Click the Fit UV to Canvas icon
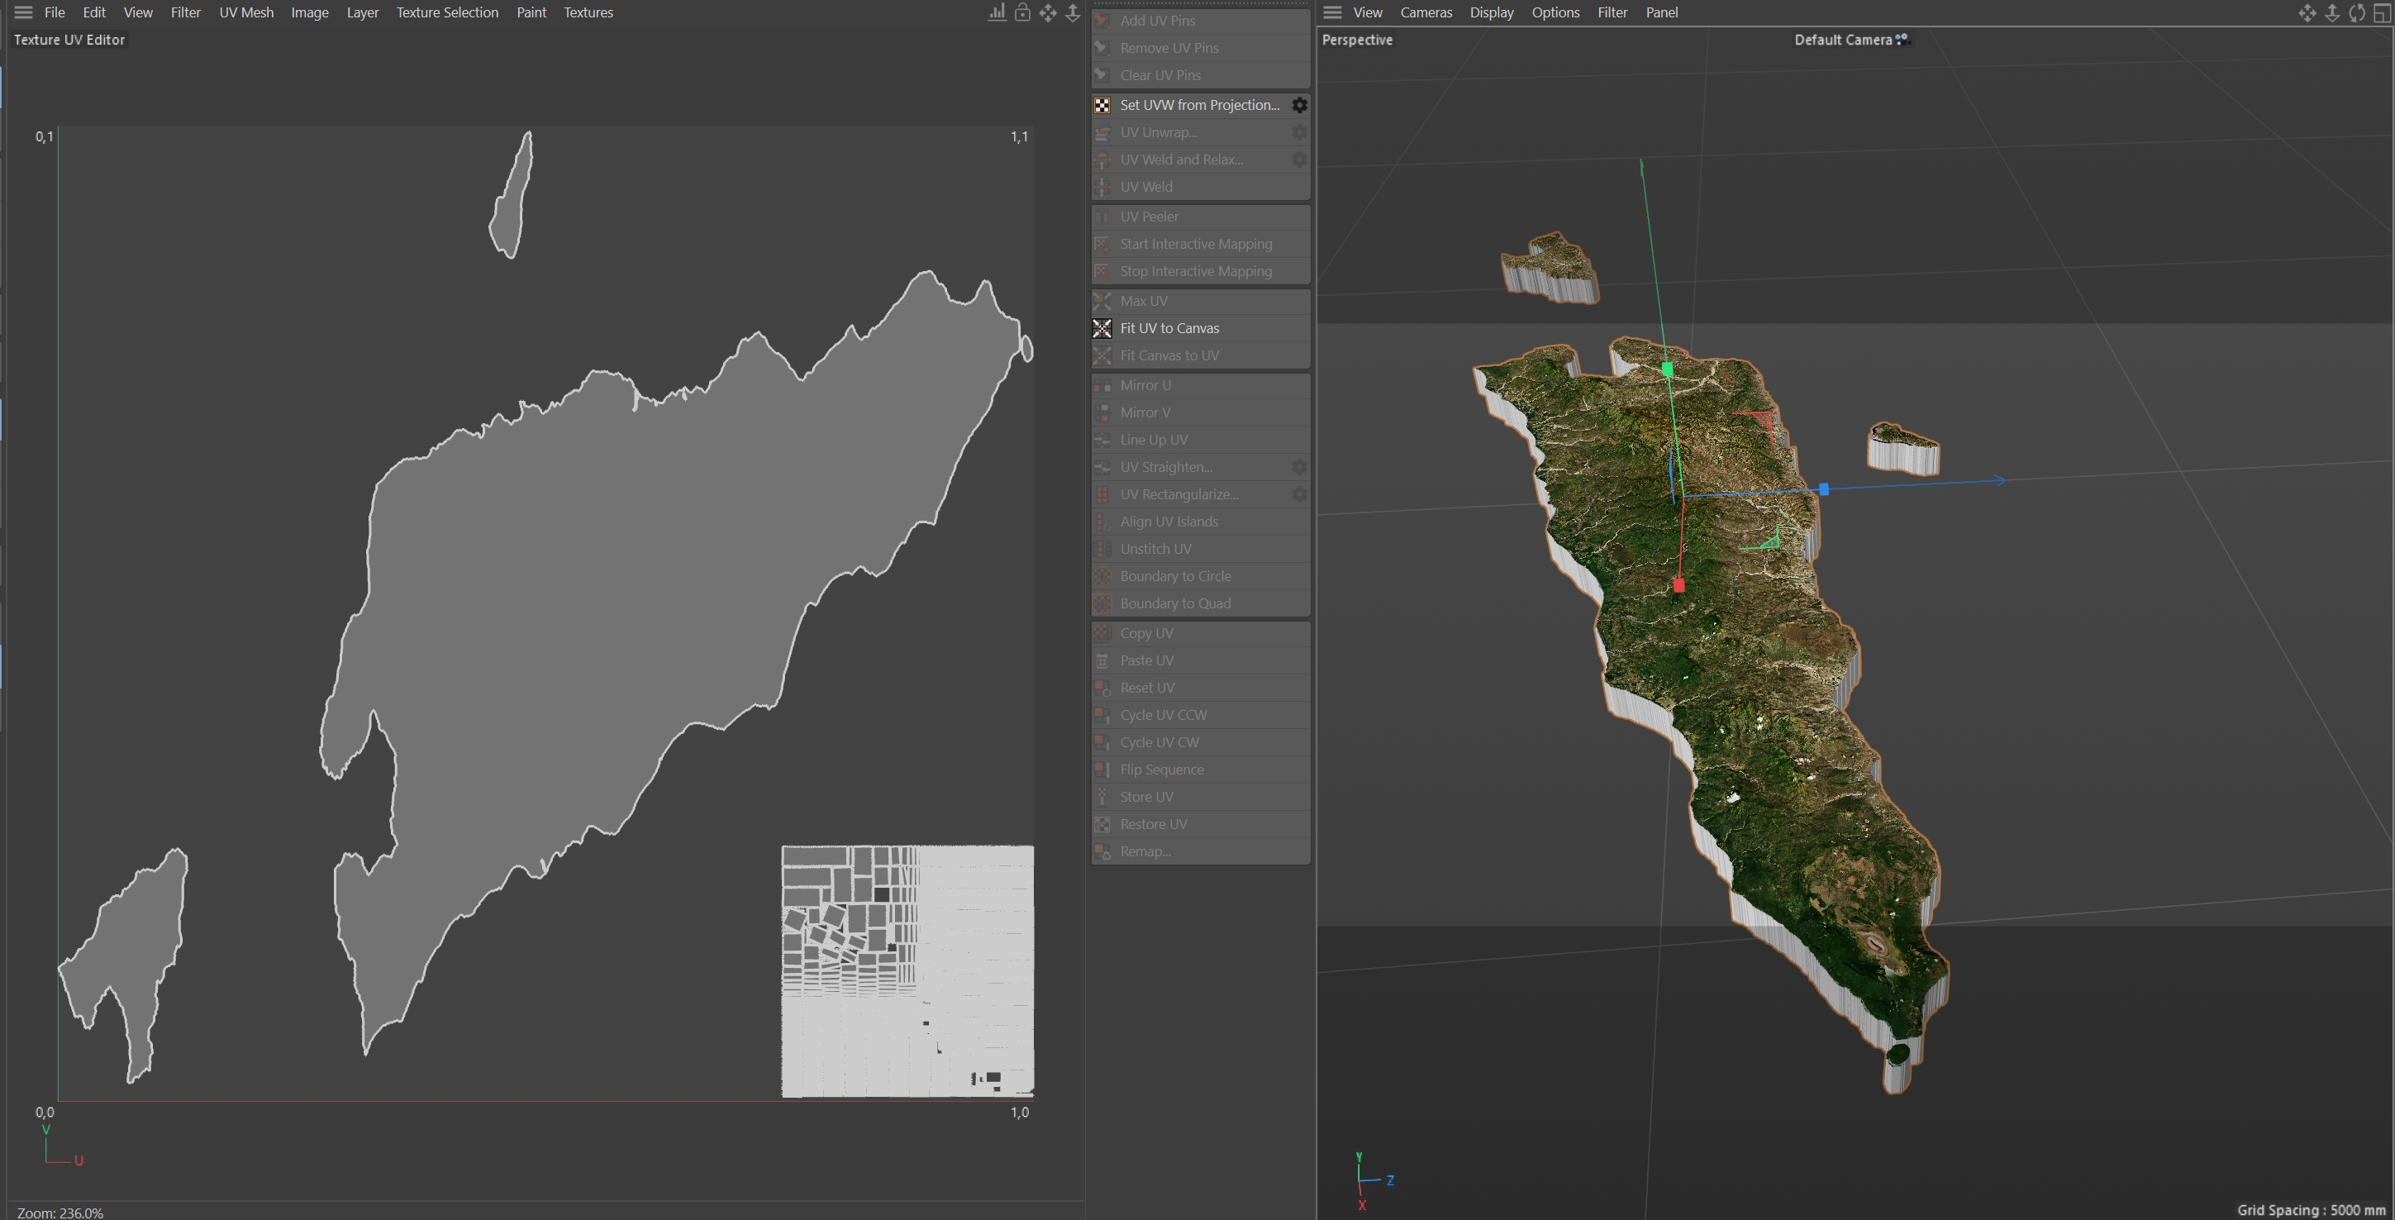The width and height of the screenshot is (2395, 1220). tap(1102, 328)
